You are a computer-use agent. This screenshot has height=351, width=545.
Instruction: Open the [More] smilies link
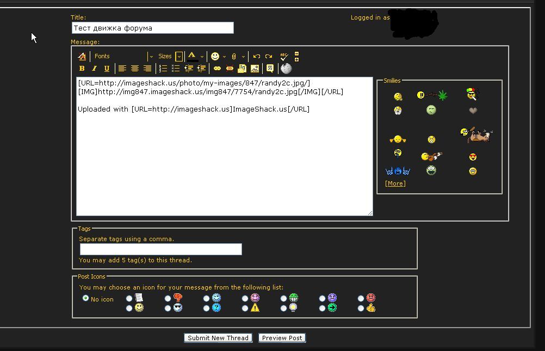click(395, 183)
